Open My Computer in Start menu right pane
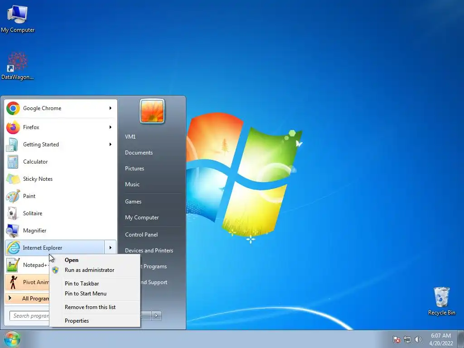This screenshot has height=348, width=464. point(142,217)
